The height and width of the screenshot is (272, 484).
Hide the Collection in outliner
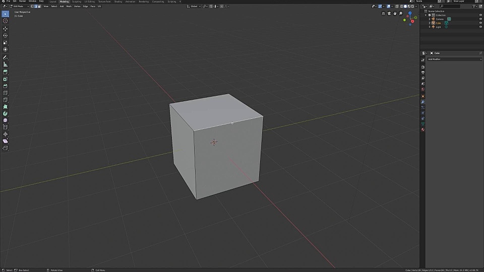(x=480, y=15)
